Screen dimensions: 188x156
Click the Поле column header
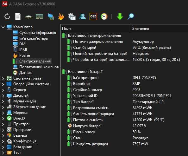(96, 29)
